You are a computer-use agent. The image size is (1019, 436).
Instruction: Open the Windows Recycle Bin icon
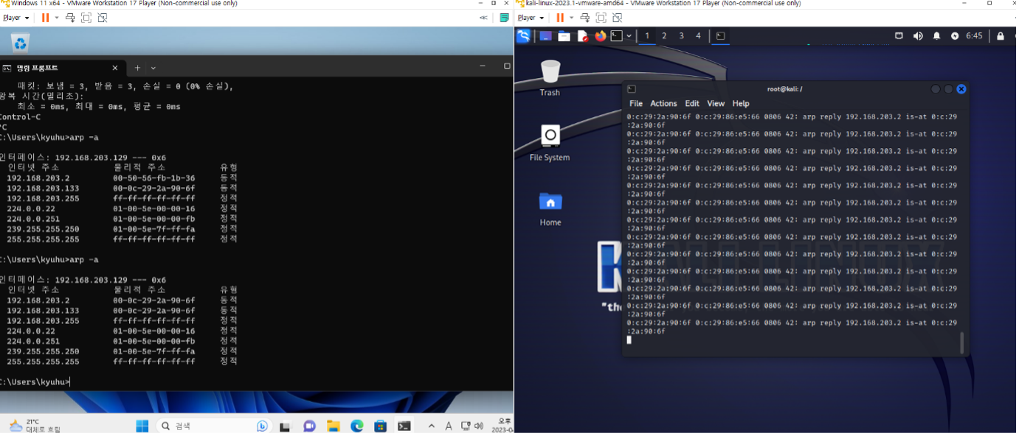(x=20, y=43)
